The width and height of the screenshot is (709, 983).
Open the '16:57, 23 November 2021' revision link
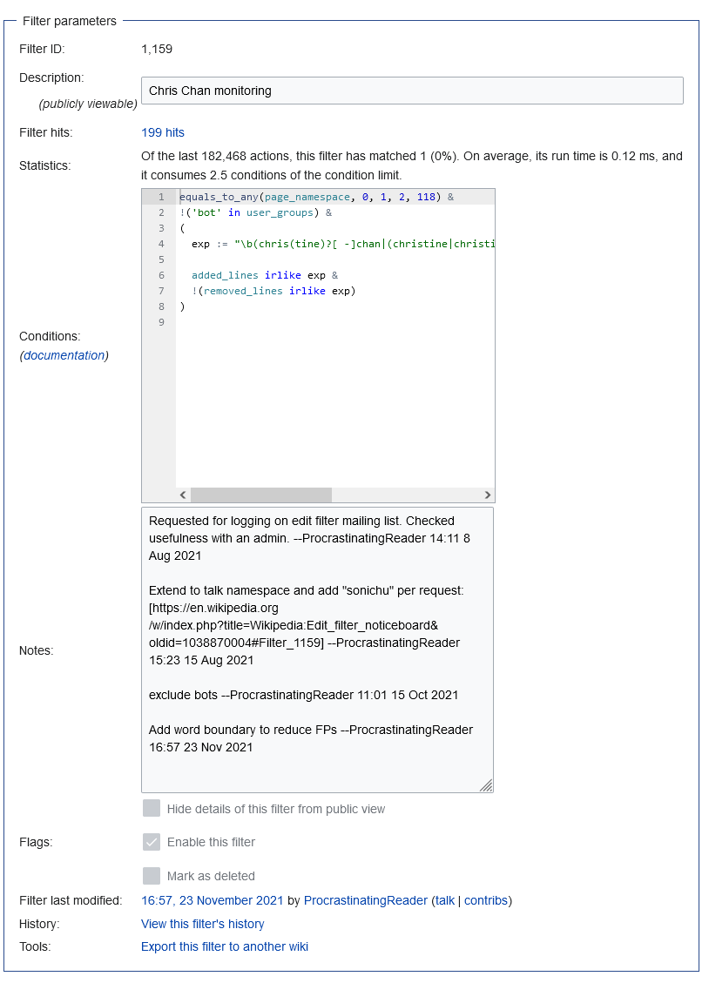212,900
